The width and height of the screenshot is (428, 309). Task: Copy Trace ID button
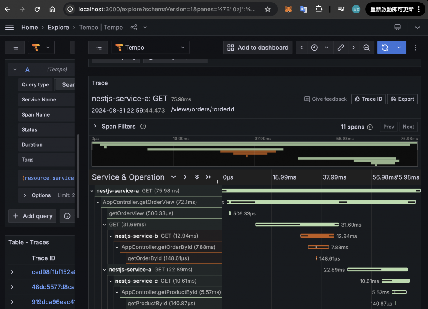(368, 99)
